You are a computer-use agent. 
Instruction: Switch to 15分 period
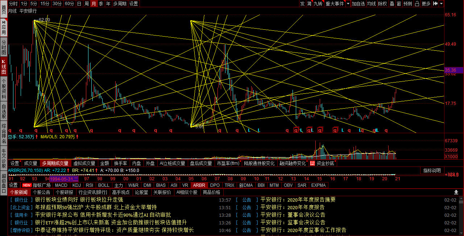45,4
